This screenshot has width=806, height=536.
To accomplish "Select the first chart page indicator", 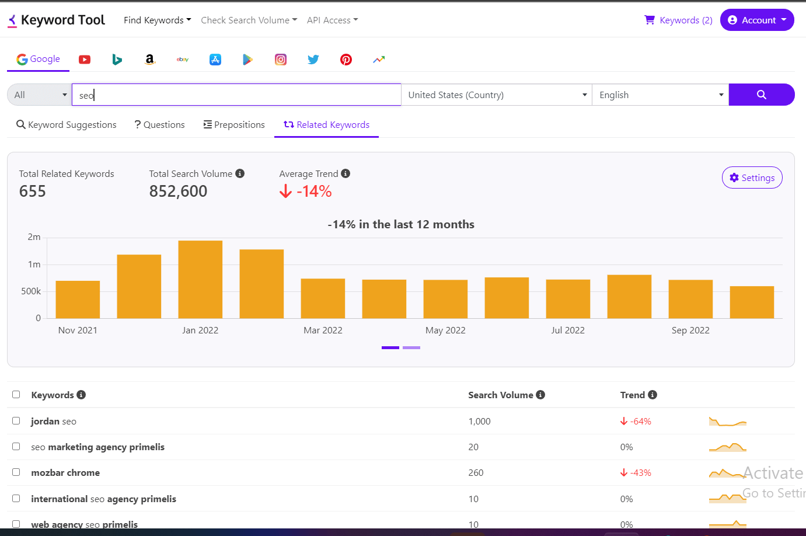I will coord(390,347).
